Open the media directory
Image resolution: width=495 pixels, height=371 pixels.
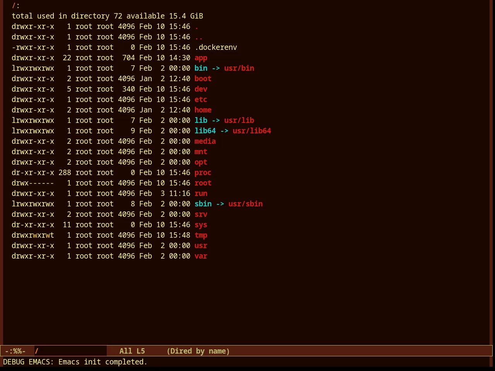[x=205, y=141]
